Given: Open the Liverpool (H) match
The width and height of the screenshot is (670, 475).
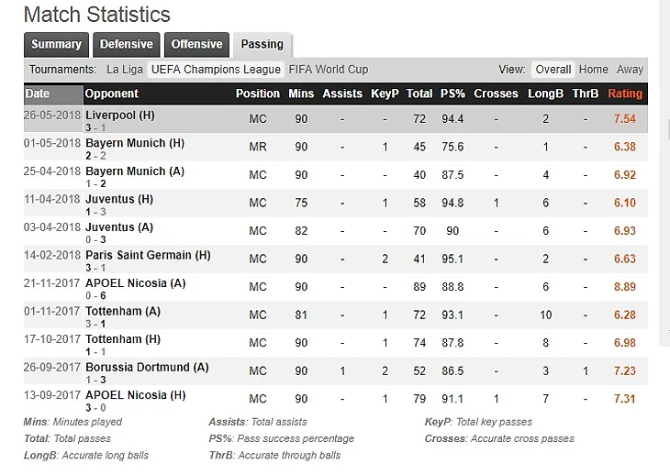Looking at the screenshot, I should click(120, 116).
